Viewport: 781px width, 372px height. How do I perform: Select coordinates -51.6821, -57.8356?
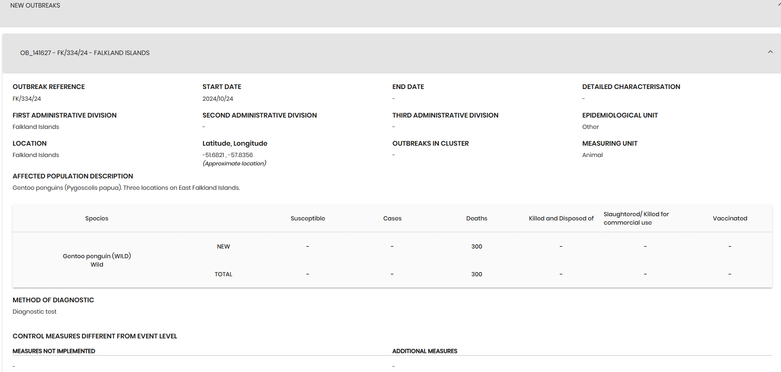228,155
